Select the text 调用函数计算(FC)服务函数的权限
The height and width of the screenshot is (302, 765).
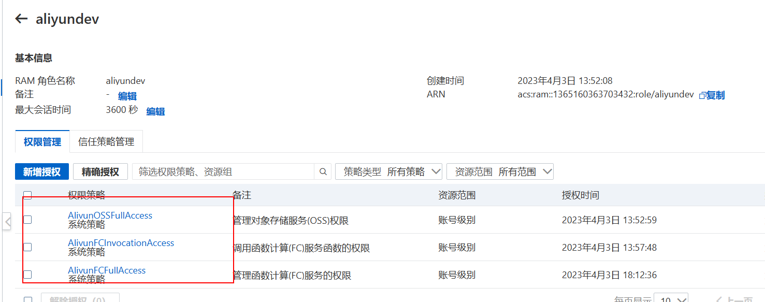[301, 248]
